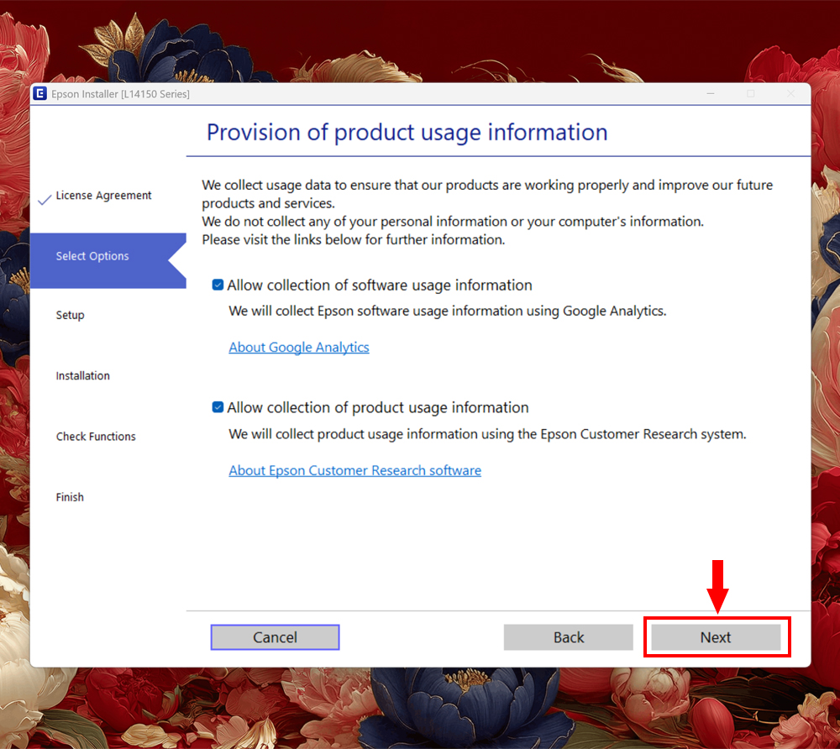Minimize the Epson Installer window
The width and height of the screenshot is (840, 749).
(711, 94)
